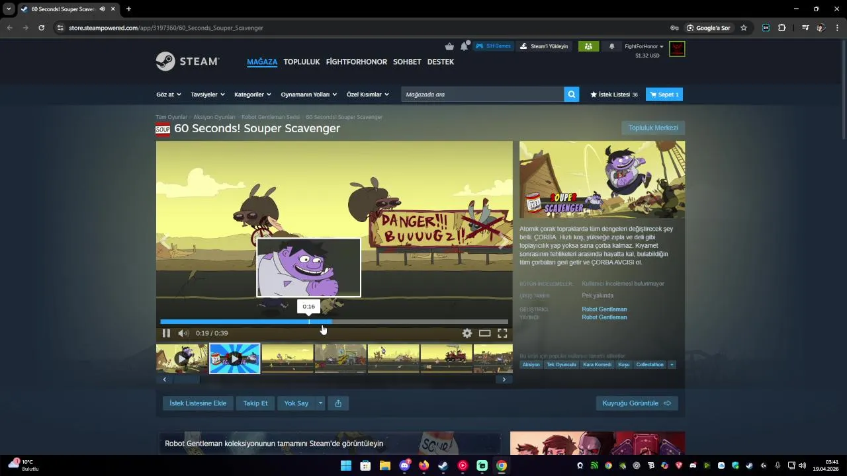Screen dimensions: 847x476
Task: Click the green friends icon button
Action: tap(588, 46)
